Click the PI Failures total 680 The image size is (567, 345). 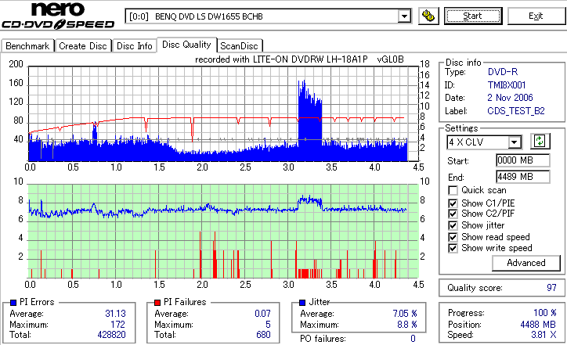point(263,335)
